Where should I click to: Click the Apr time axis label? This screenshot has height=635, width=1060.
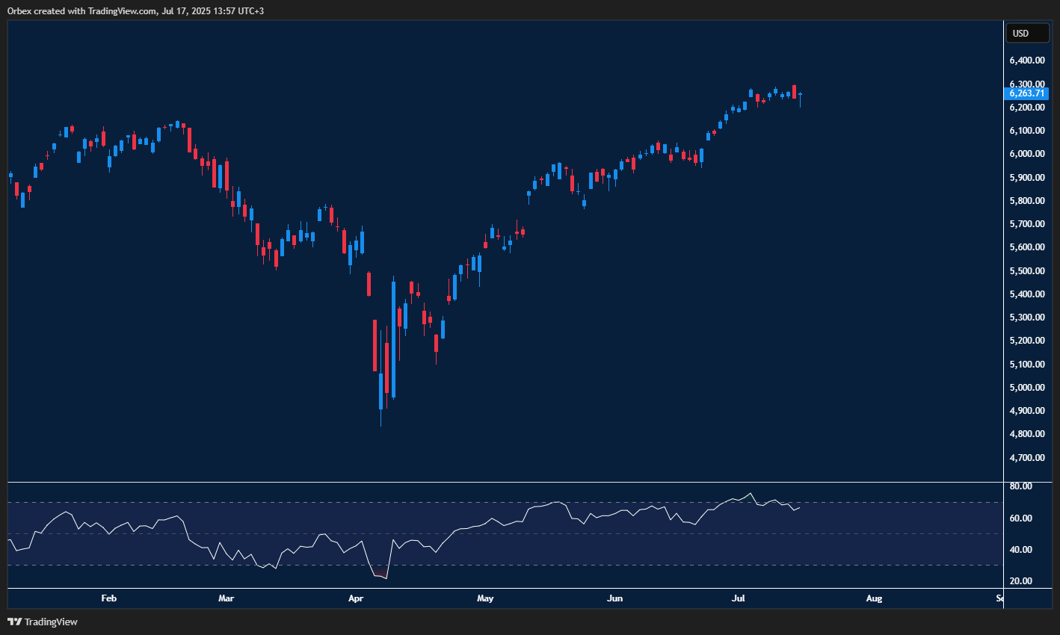356,598
